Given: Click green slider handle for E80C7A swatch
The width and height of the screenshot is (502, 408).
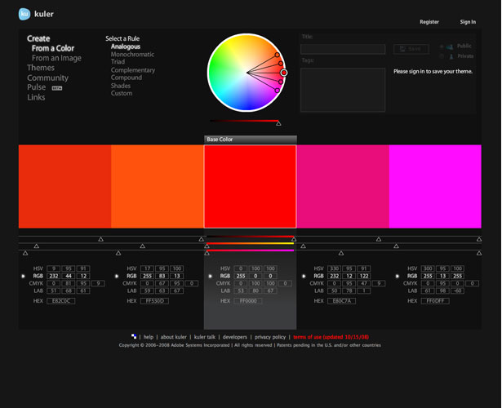Looking at the screenshot, I should click(303, 246).
